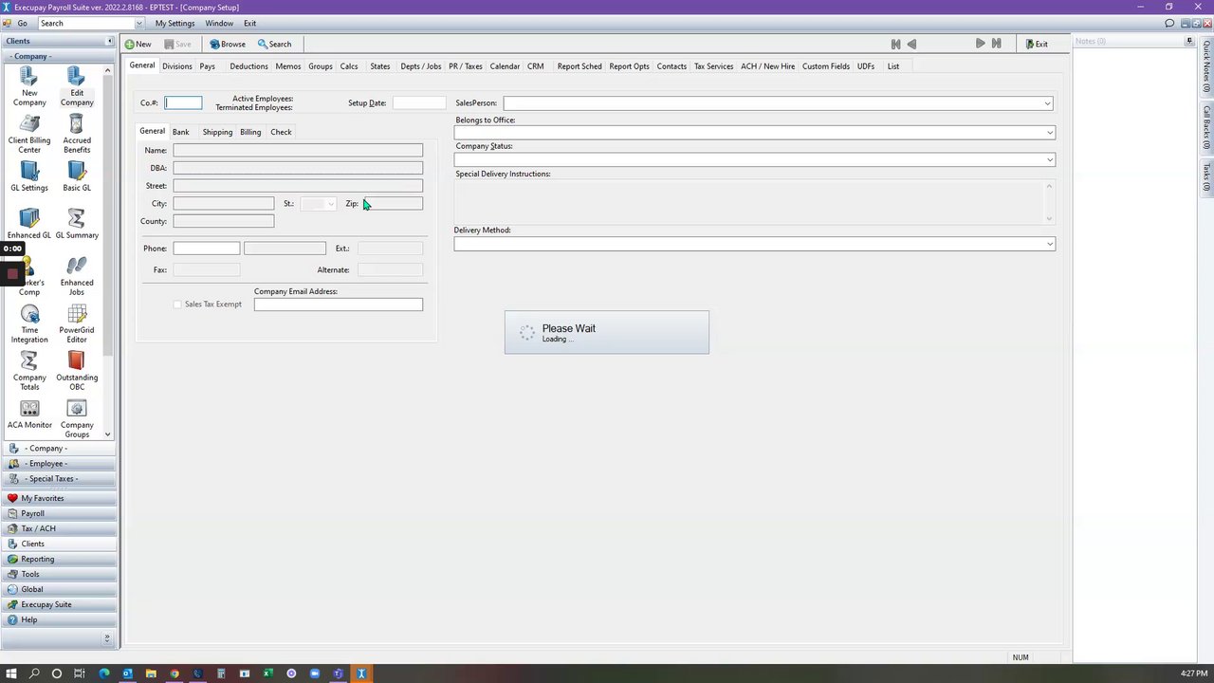Click the Company Email Address field
The height and width of the screenshot is (683, 1214).
click(339, 305)
